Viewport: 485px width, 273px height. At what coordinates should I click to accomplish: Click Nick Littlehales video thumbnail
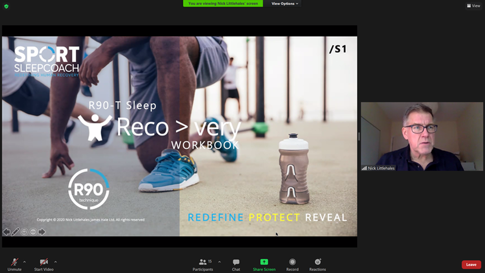pos(421,136)
